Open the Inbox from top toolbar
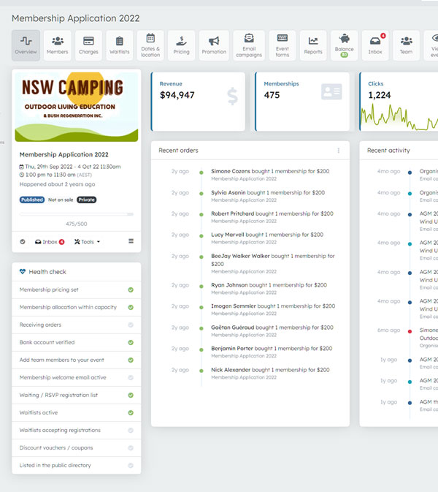The height and width of the screenshot is (492, 438). [375, 45]
